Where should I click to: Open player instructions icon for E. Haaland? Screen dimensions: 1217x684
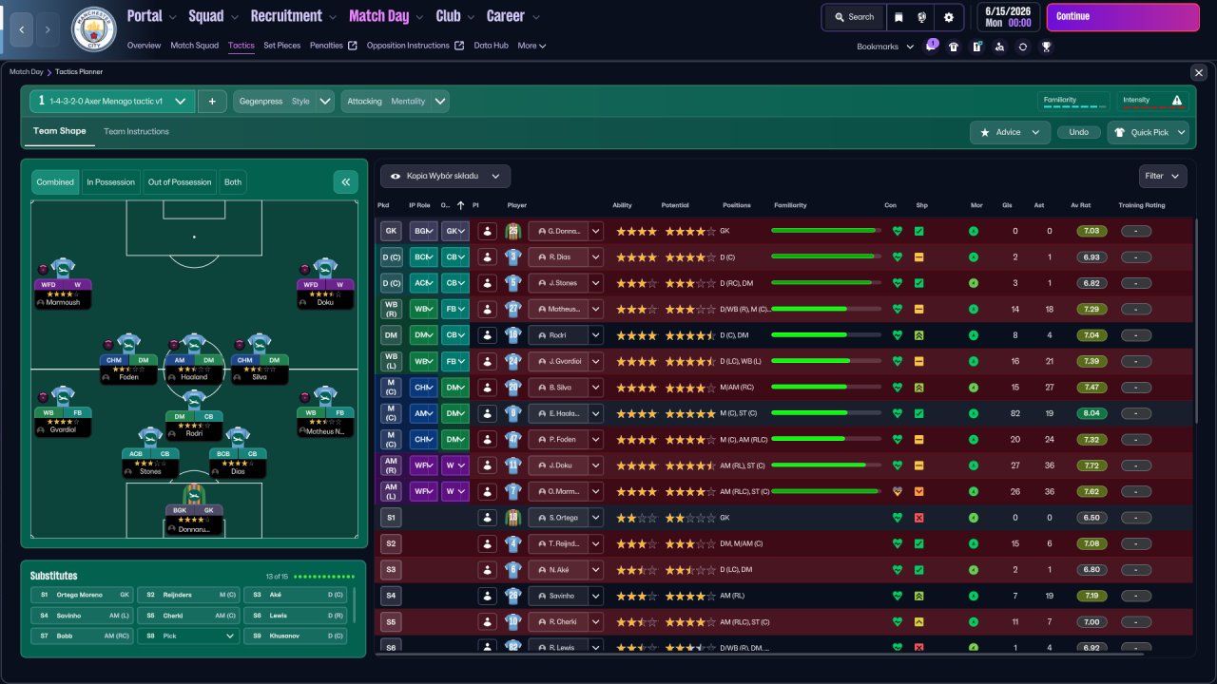click(487, 413)
